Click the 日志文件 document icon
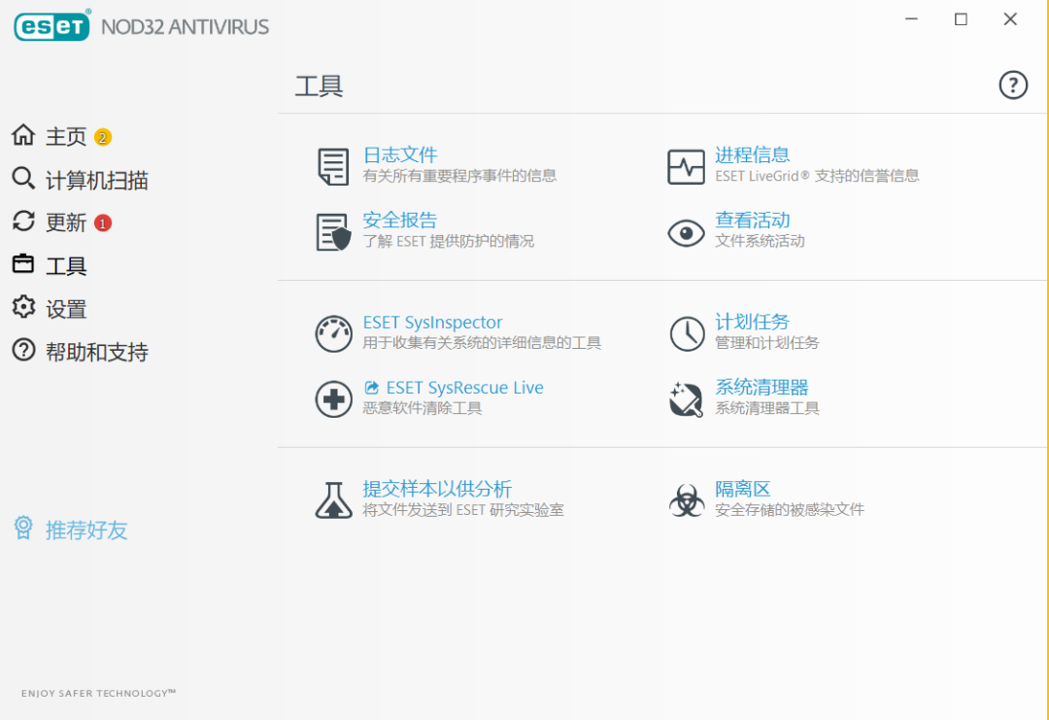 (333, 166)
